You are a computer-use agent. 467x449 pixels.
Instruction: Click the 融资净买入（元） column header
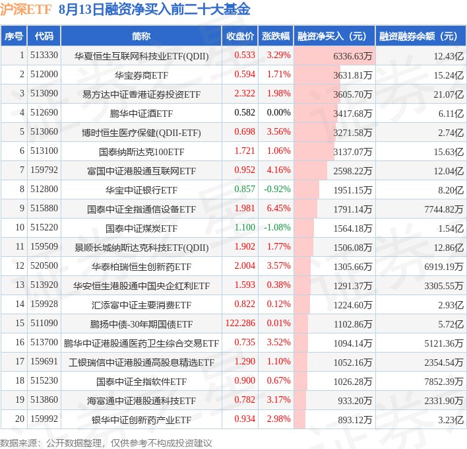[x=335, y=36]
